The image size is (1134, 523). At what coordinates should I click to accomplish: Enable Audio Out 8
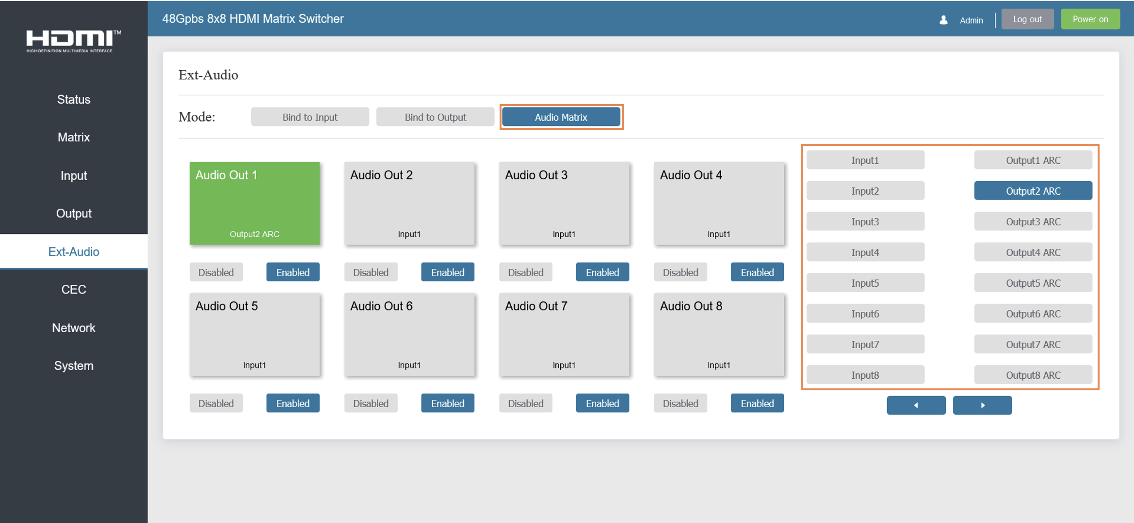coord(757,403)
